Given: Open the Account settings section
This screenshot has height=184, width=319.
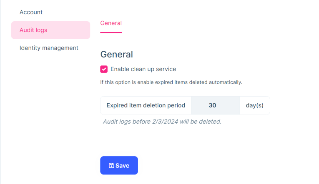Looking at the screenshot, I should pos(31,12).
